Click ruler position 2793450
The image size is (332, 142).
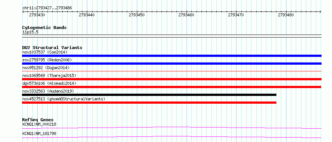point(137,15)
